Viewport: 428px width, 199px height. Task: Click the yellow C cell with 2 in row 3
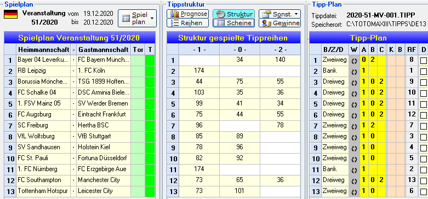click(381, 82)
